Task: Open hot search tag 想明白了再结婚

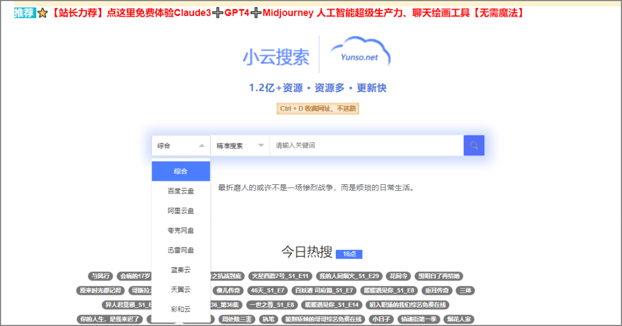Action: click(x=439, y=276)
